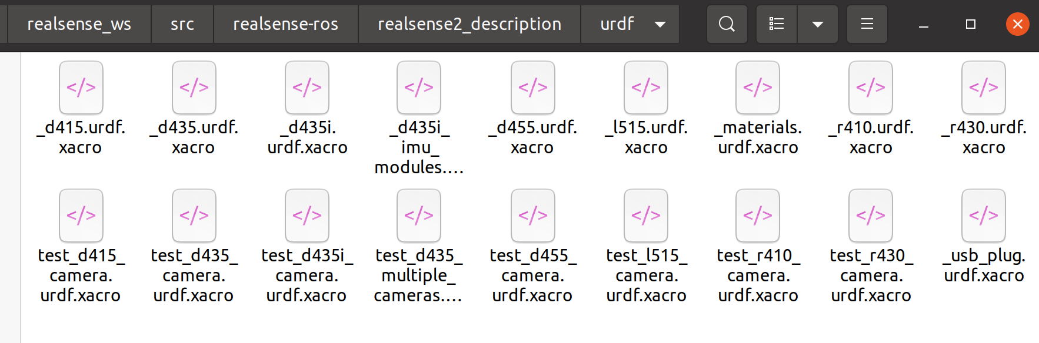This screenshot has width=1039, height=343.
Task: Open the hamburger main menu
Action: click(867, 24)
